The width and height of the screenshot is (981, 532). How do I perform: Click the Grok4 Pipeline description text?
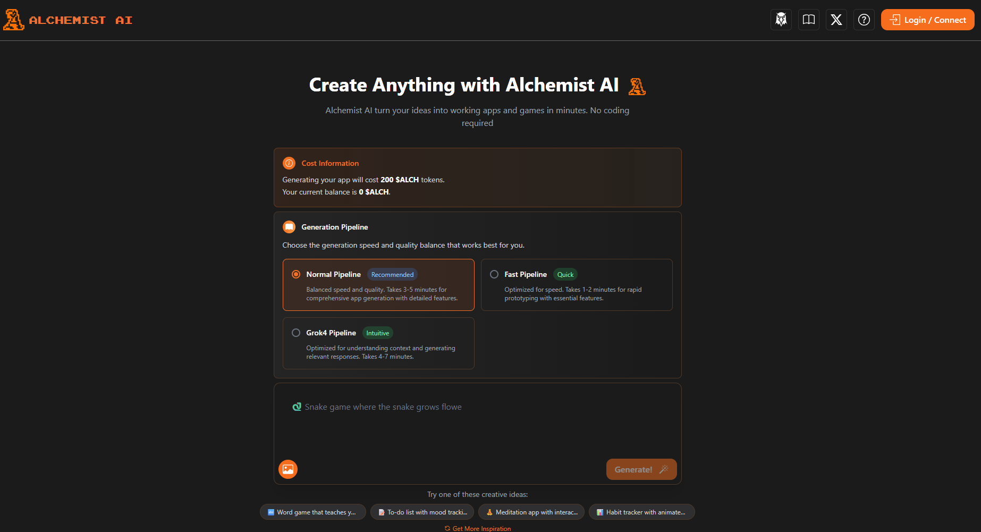[380, 352]
